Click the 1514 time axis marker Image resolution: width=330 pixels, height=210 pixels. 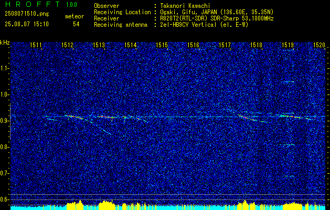130,45
